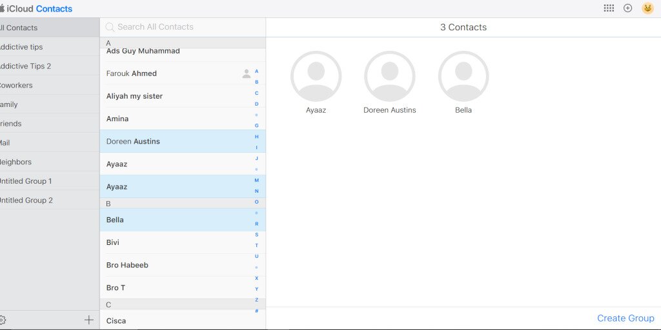Open the Friends group
661x330 pixels.
[50, 123]
